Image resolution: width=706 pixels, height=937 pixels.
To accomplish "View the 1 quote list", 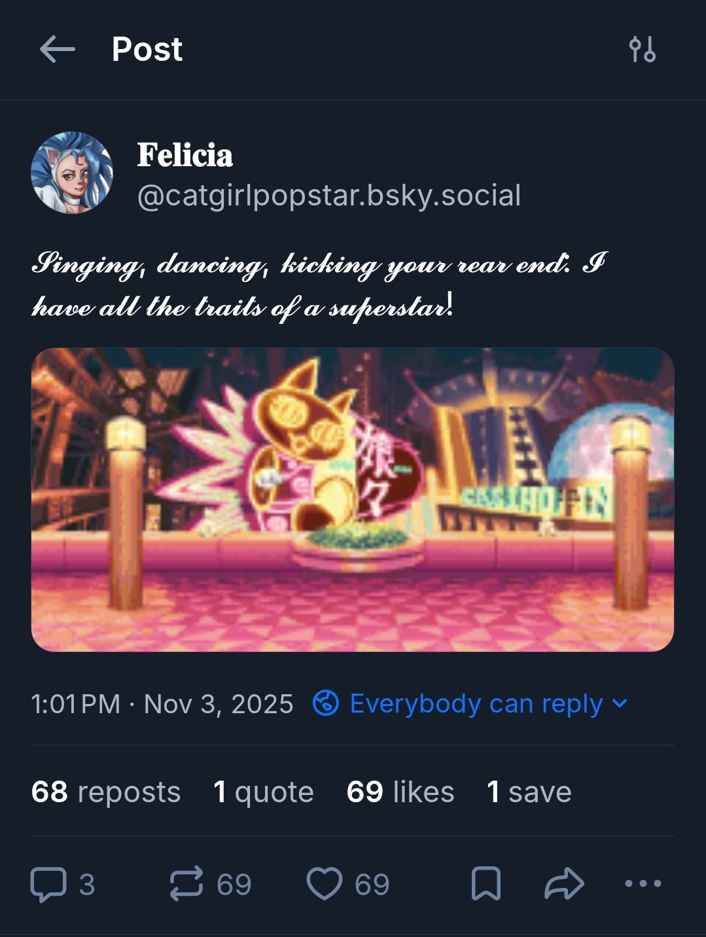I will point(264,792).
